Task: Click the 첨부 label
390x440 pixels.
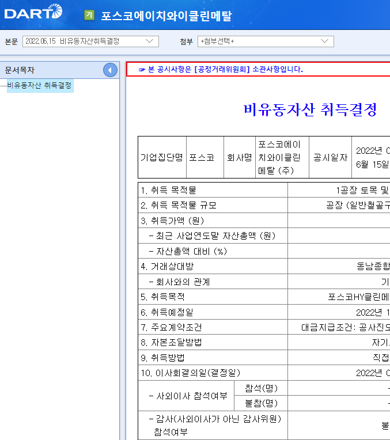Action: (x=186, y=41)
